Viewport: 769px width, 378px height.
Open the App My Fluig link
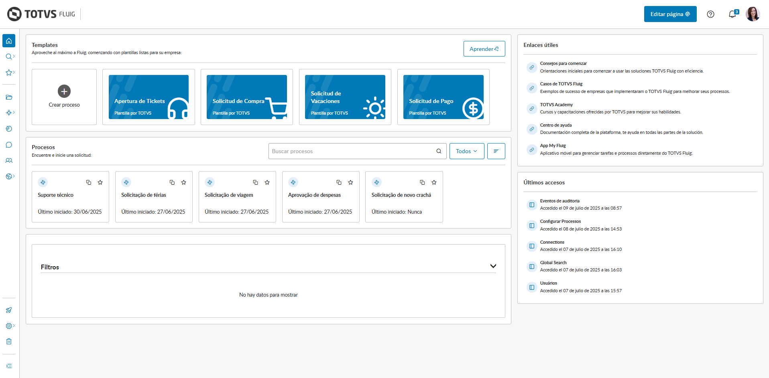pos(553,146)
